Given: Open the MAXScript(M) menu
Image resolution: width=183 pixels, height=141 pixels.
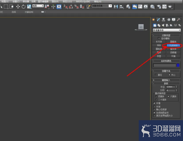Looking at the screenshot, I should (x=83, y=1).
